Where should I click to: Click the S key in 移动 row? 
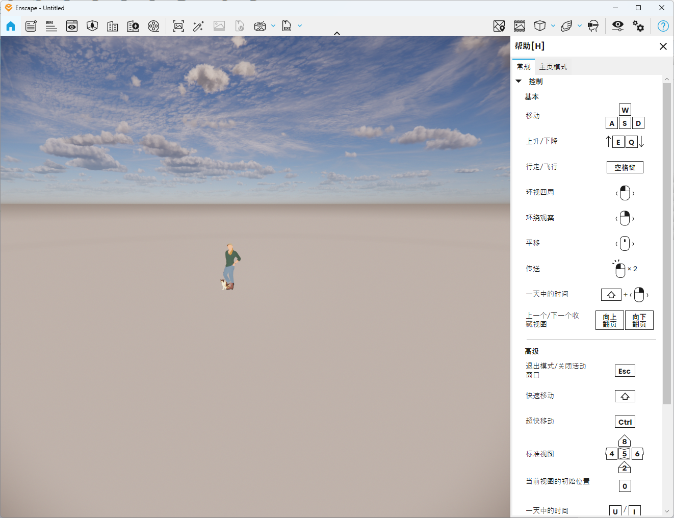point(625,123)
